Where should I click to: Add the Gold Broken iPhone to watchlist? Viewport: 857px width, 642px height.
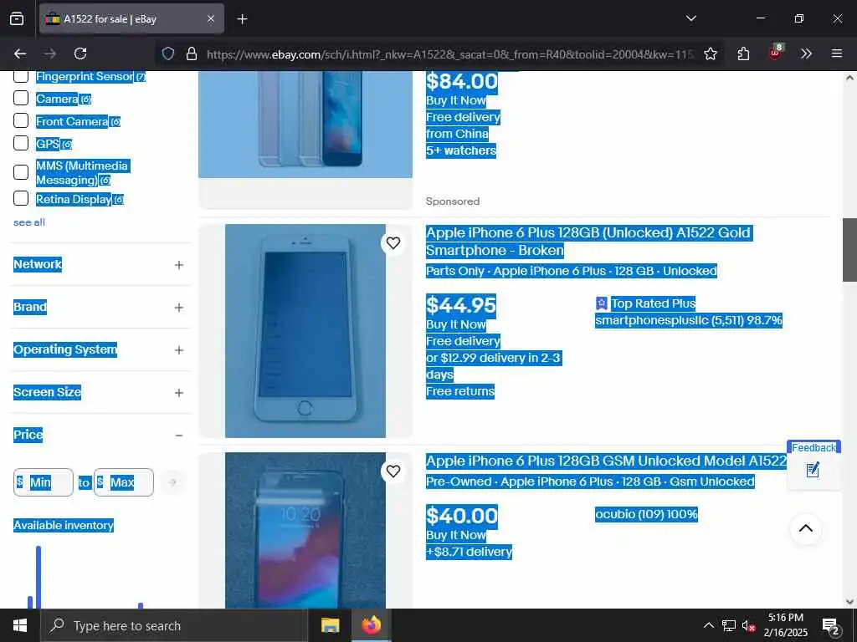click(x=393, y=243)
